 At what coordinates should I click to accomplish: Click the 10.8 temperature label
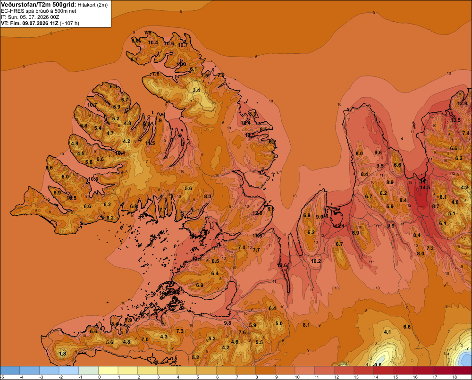(93, 179)
